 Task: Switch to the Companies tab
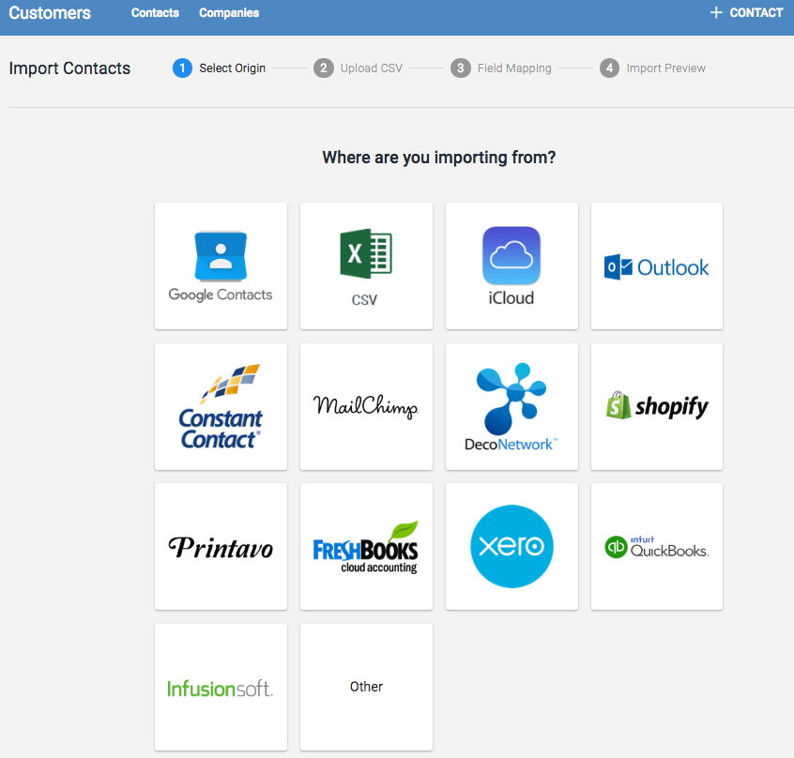click(x=229, y=12)
